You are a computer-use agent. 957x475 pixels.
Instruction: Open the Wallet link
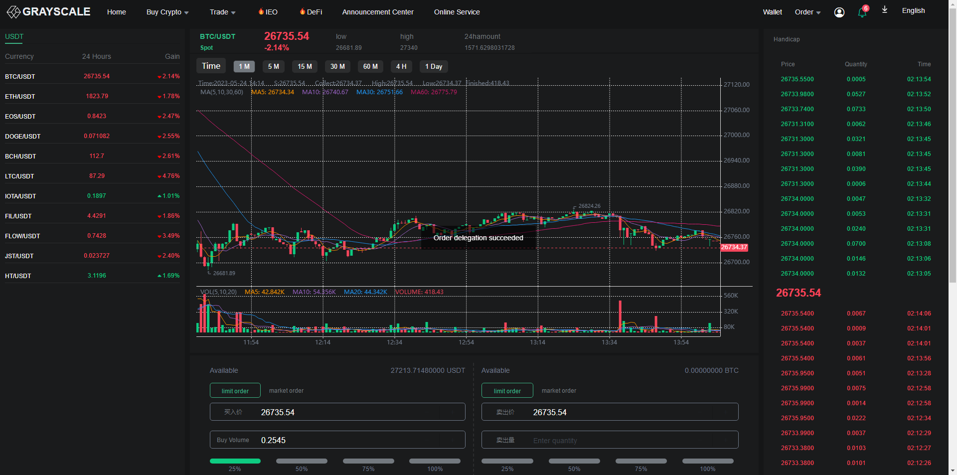pos(772,12)
